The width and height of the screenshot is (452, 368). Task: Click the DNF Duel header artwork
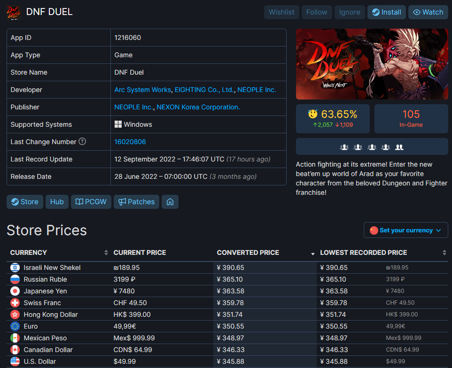pyautogui.click(x=372, y=64)
